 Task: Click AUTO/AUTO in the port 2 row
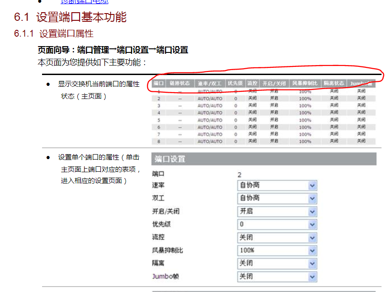click(210, 99)
